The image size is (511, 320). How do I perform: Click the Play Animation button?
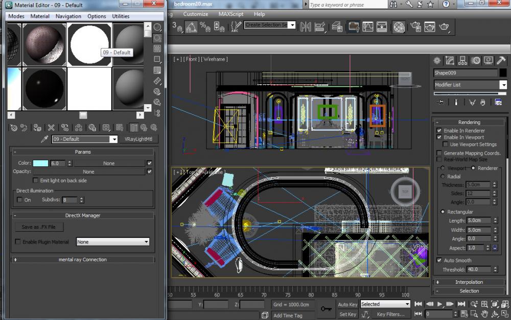[x=440, y=304]
